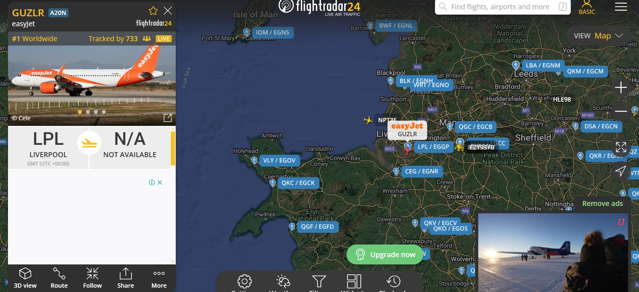Show the flight Route
This screenshot has width=639, height=292.
tap(59, 278)
